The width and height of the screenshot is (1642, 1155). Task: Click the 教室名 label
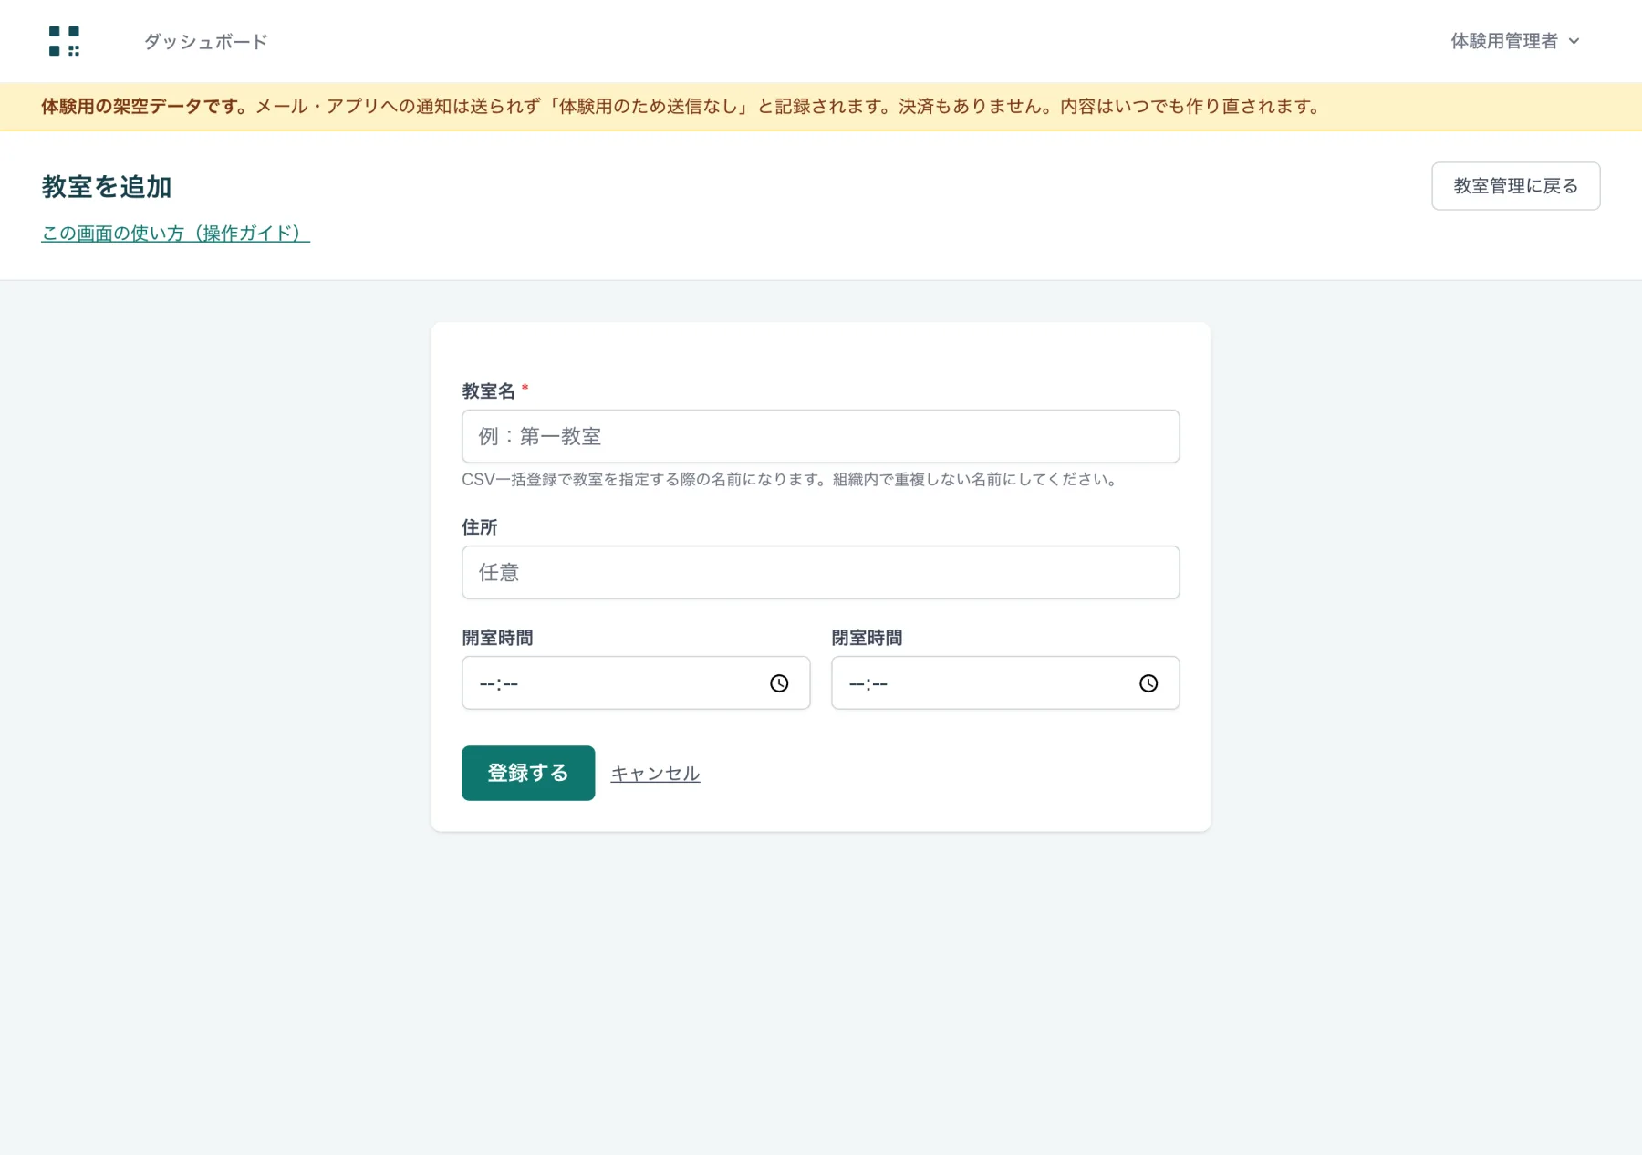(x=488, y=391)
